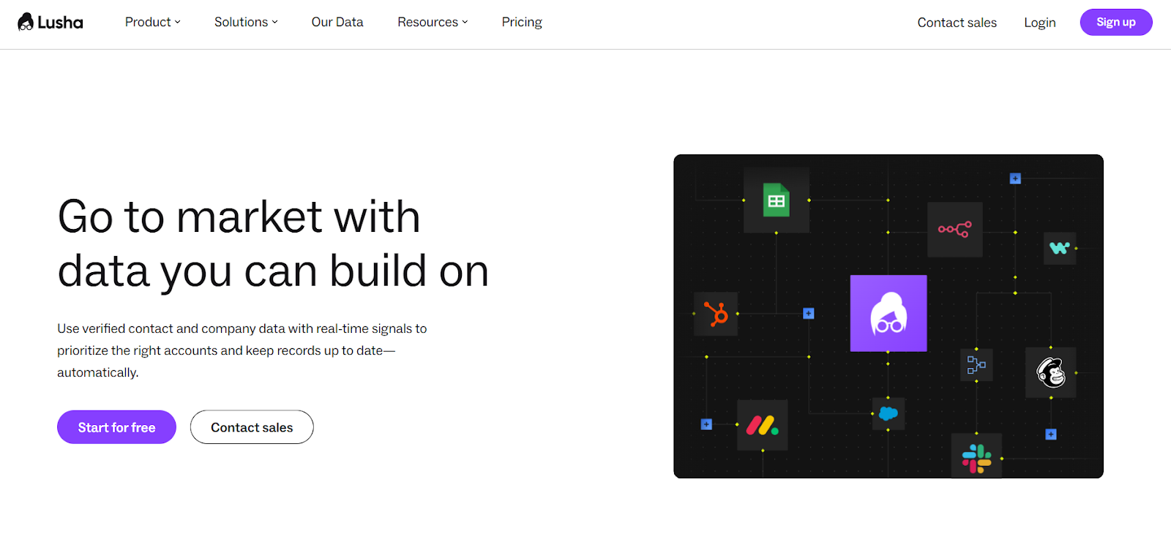Click the Salesforce cloud icon
Viewport: 1171px width, 553px height.
coord(888,413)
